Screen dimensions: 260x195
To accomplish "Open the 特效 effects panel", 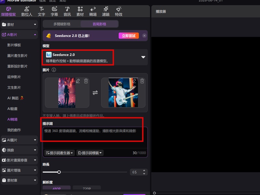I will tap(119, 11).
